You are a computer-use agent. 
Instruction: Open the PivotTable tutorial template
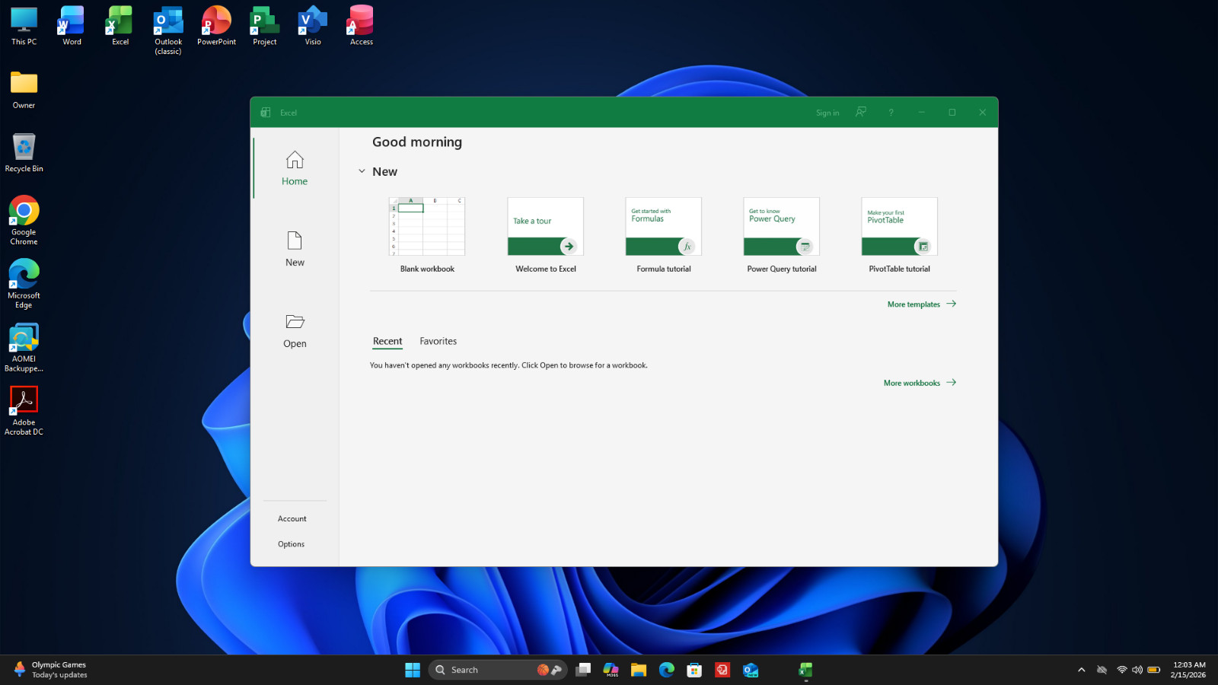(x=899, y=226)
